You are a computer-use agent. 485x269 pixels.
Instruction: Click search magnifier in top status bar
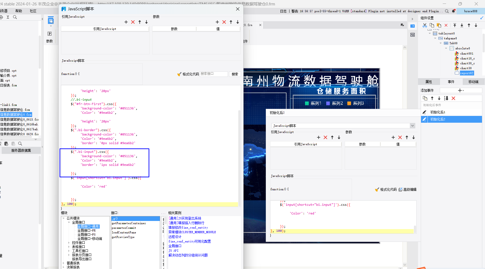447,11
